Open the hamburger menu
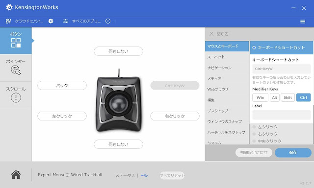 coord(303,22)
